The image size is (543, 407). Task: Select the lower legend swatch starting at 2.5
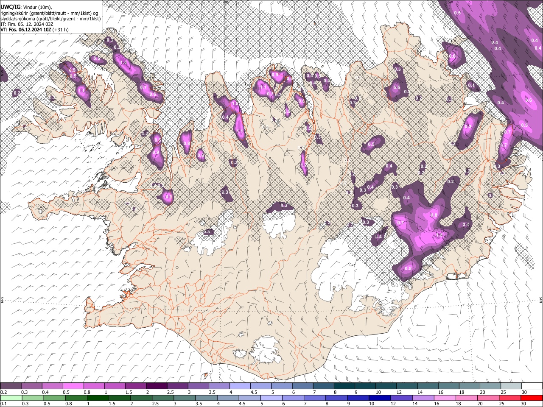(163, 398)
